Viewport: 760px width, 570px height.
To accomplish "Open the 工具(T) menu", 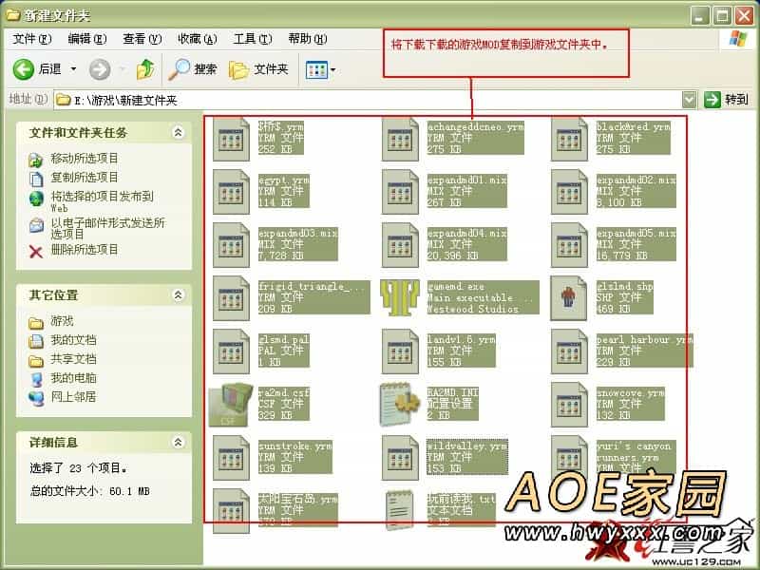I will coord(252,39).
